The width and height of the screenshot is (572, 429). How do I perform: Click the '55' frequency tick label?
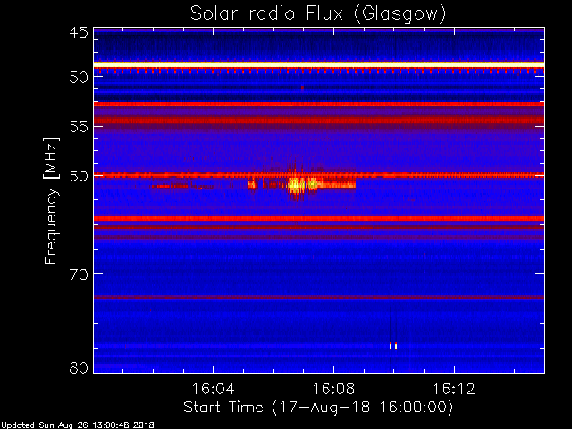click(x=79, y=127)
